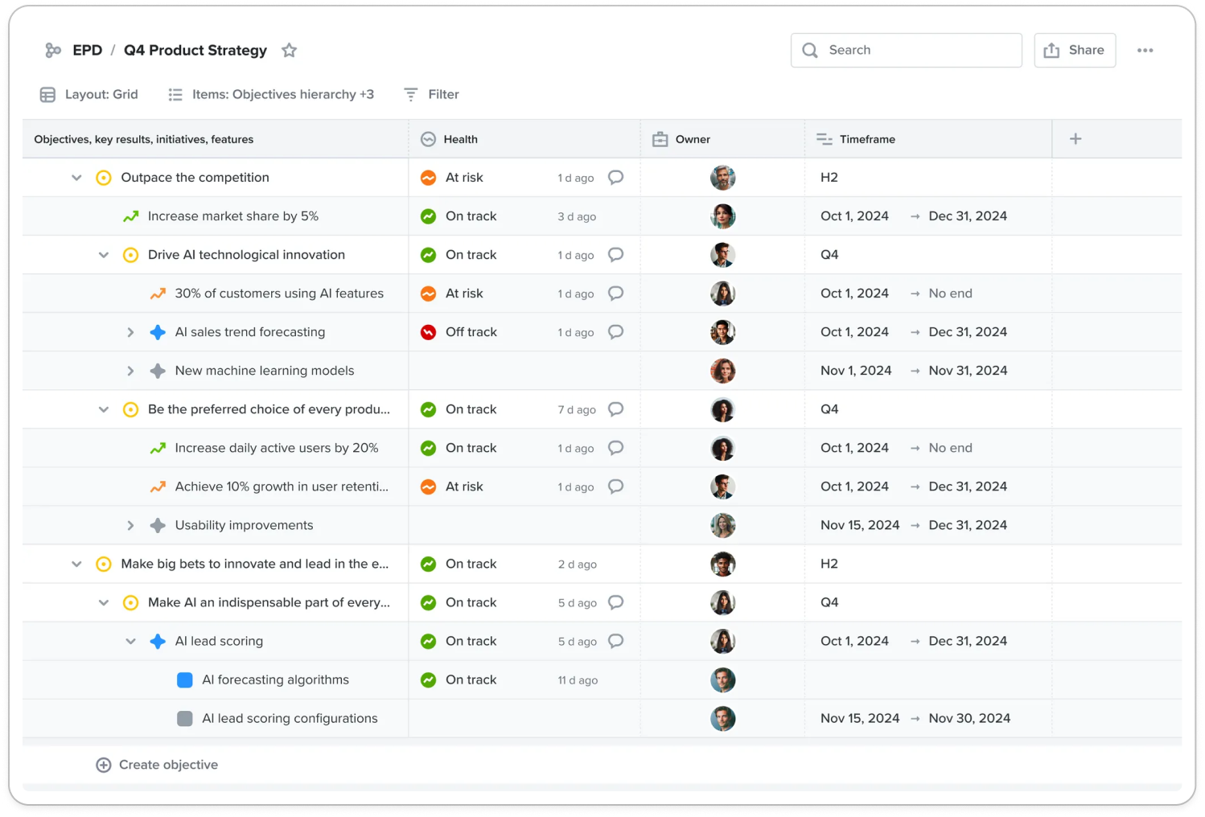Click the add column plus icon
Image resolution: width=1205 pixels, height=817 pixels.
[1075, 139]
